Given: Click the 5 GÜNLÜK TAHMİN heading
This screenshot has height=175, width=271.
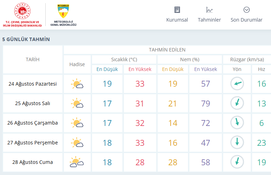Looking at the screenshot, I should pos(26,39).
